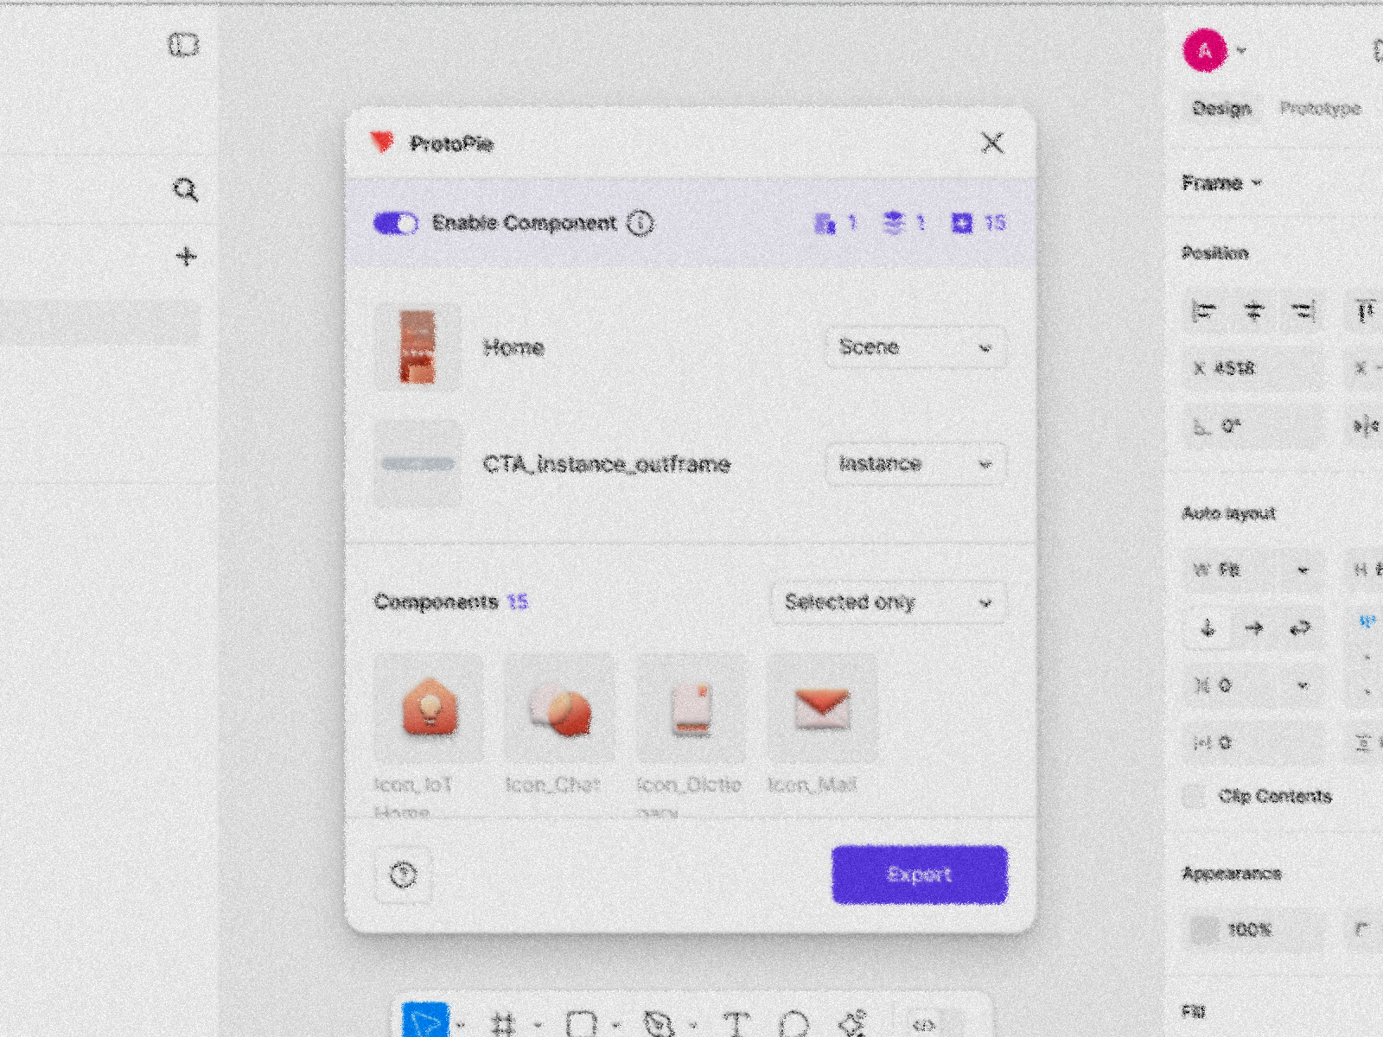Screen dimensions: 1383x1037
Task: Click the search icon in left sidebar
Action: point(185,189)
